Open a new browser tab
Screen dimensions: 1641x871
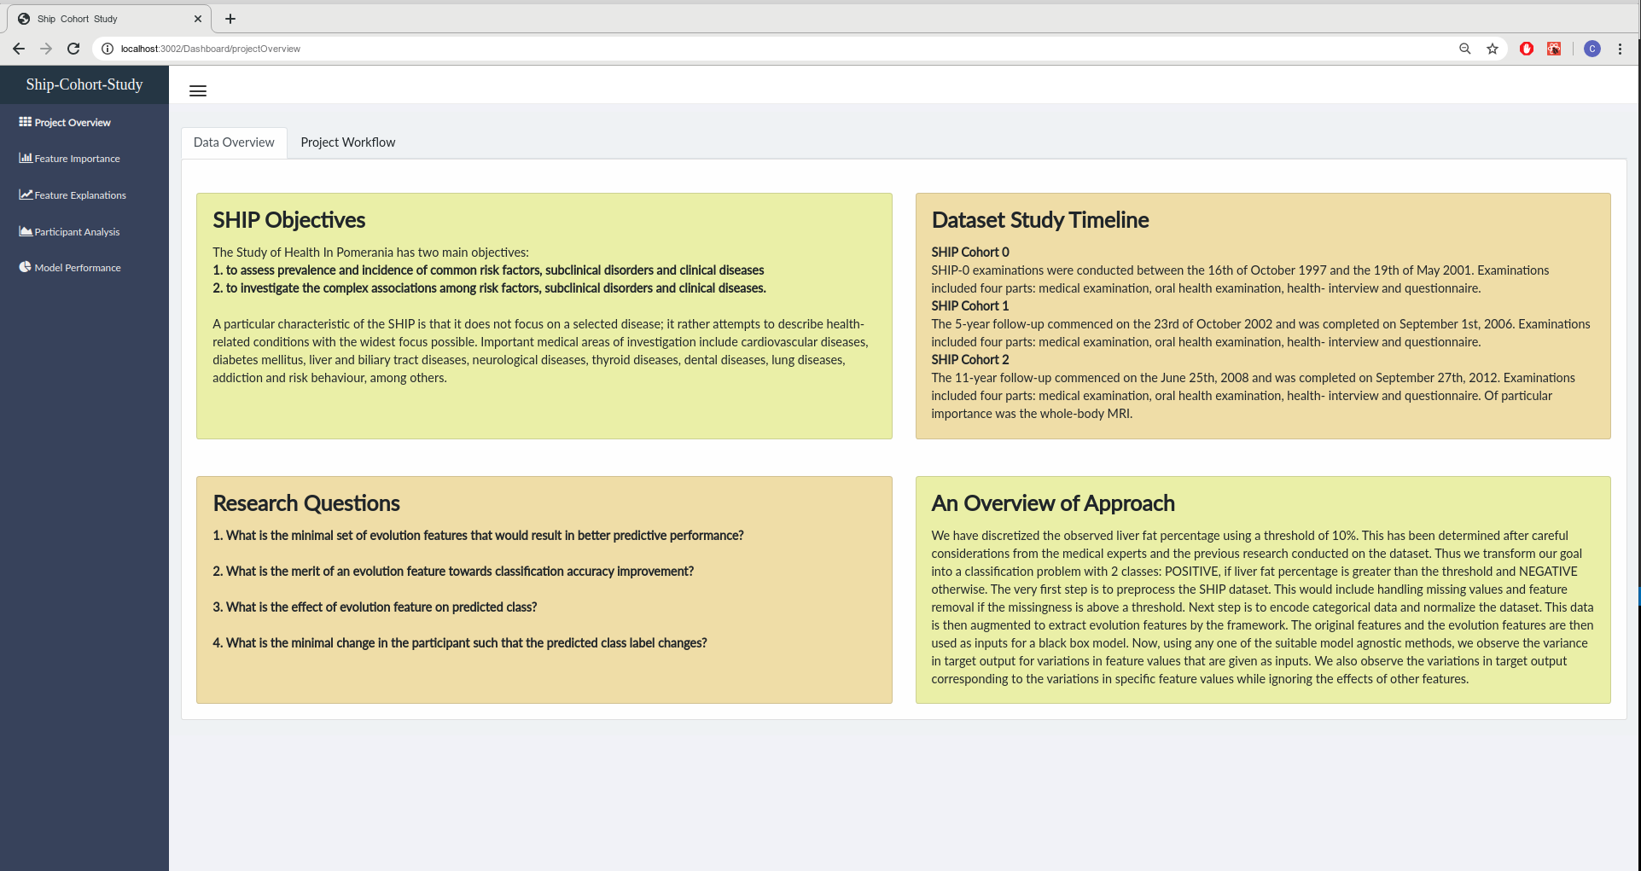(230, 19)
